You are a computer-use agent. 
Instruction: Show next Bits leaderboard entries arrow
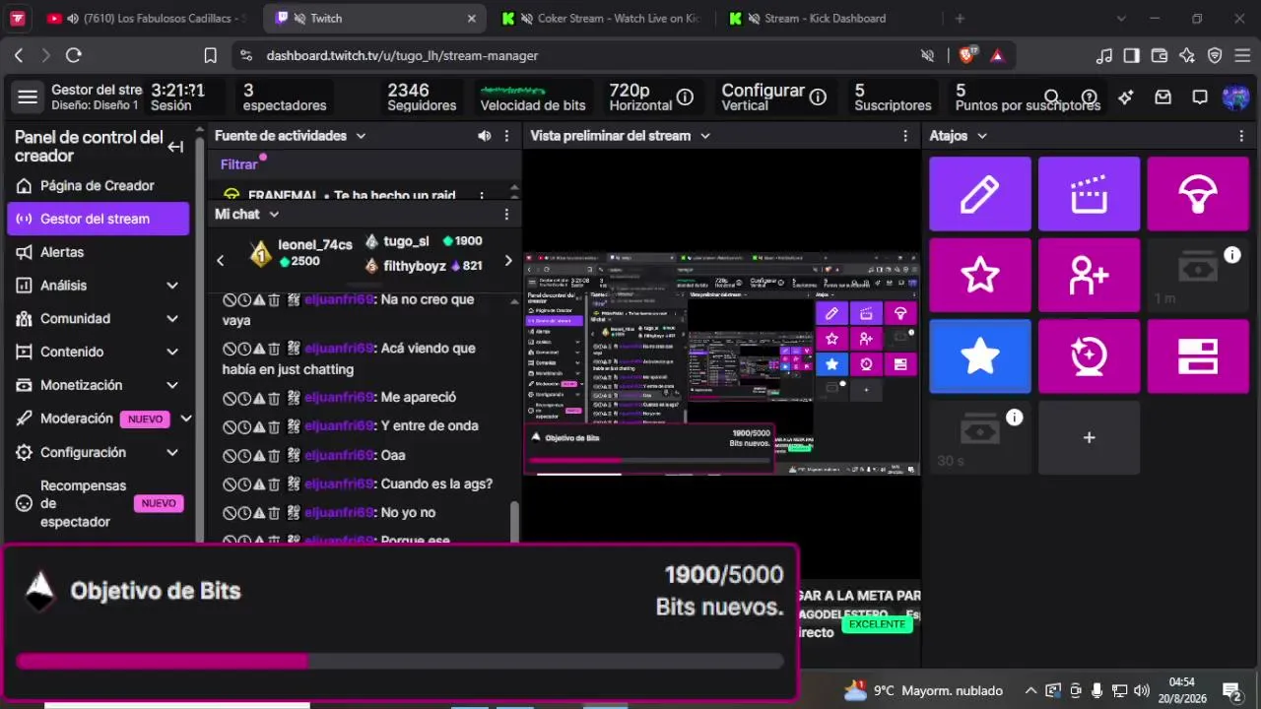508,260
